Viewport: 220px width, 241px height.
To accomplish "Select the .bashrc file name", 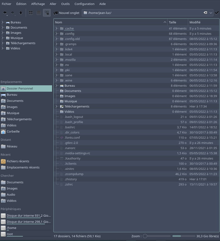I will (70, 127).
